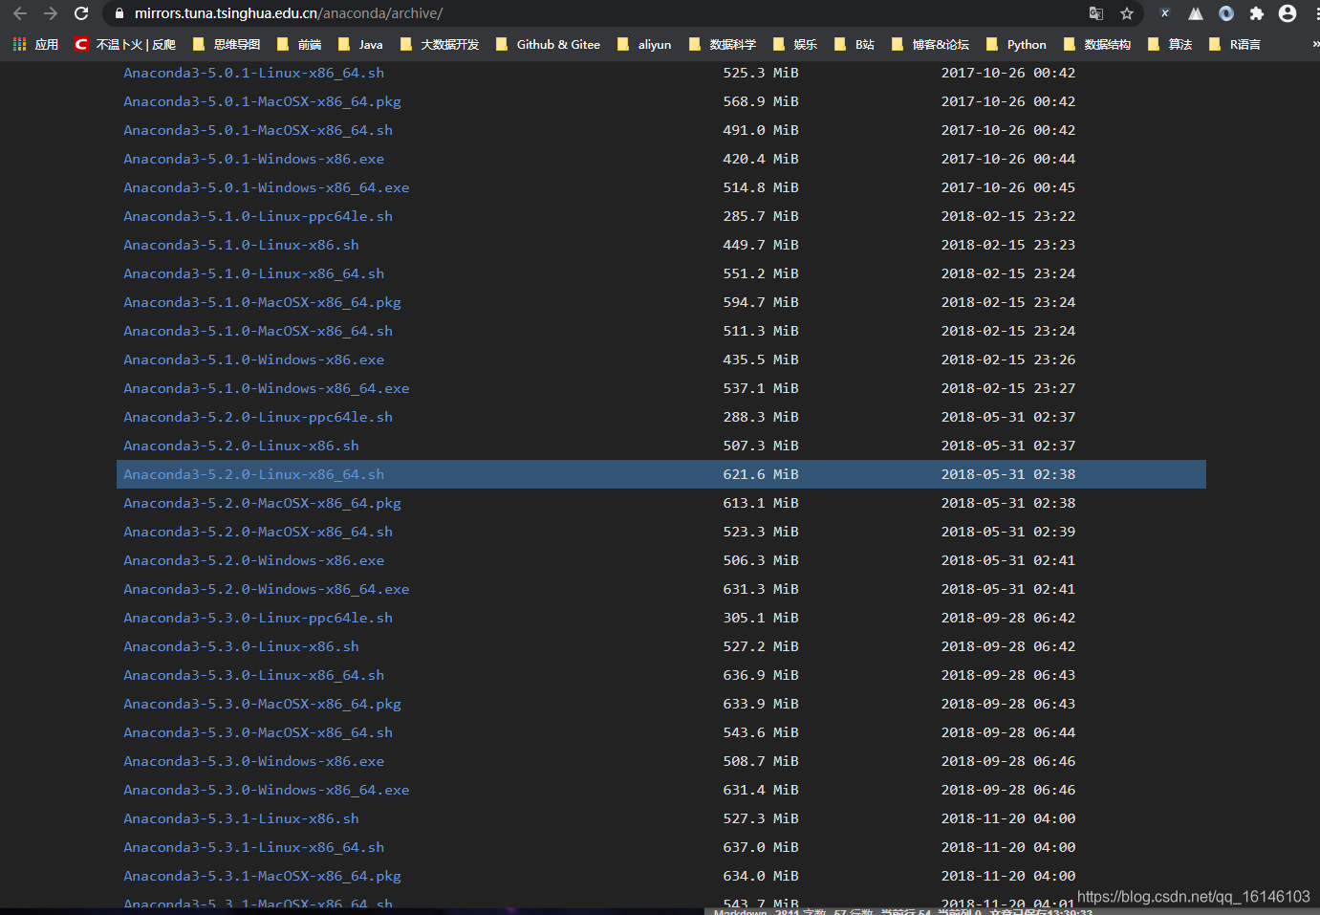Click the blue circular extension icon
The width and height of the screenshot is (1320, 915).
pos(1226,13)
